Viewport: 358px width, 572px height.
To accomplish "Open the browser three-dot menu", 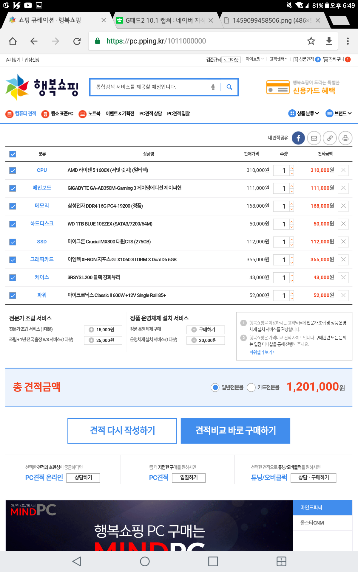I will (x=348, y=41).
